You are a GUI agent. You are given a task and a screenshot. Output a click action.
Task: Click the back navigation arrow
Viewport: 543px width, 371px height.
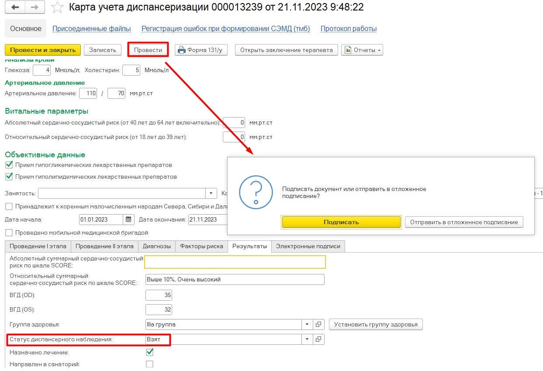[15, 7]
